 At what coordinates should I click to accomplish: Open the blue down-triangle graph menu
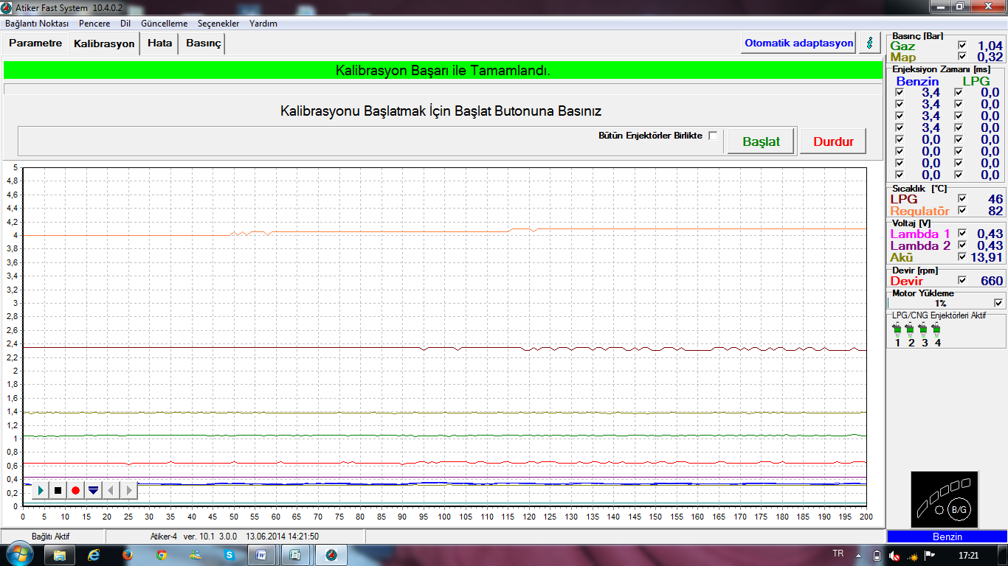(x=93, y=489)
